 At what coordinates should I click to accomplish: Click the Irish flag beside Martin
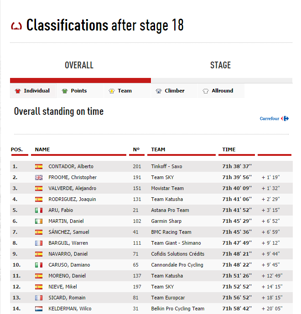(39, 221)
